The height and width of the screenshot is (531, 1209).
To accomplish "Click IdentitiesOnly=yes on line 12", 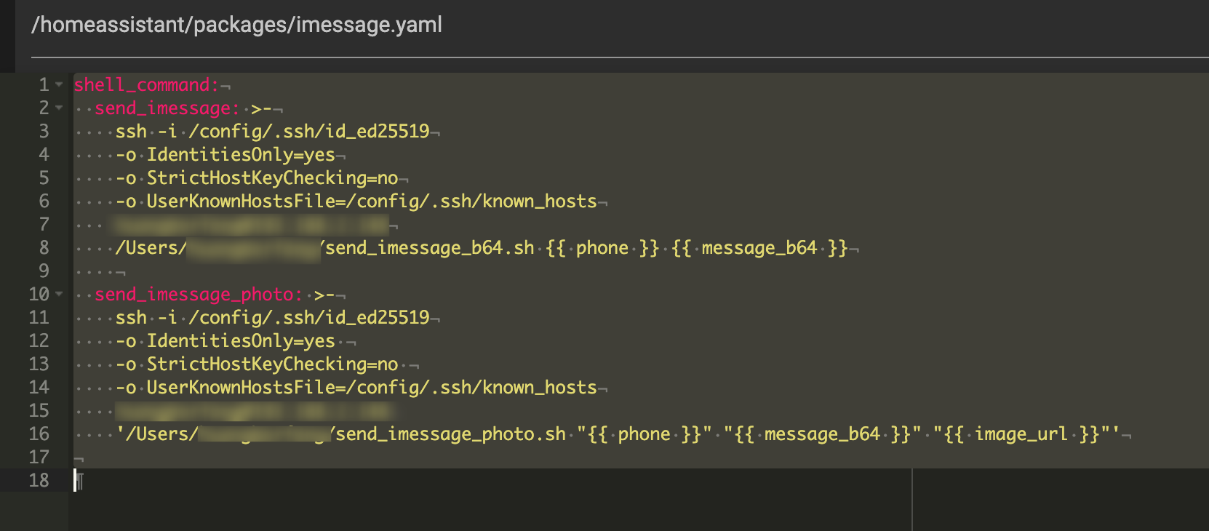I will tap(241, 341).
